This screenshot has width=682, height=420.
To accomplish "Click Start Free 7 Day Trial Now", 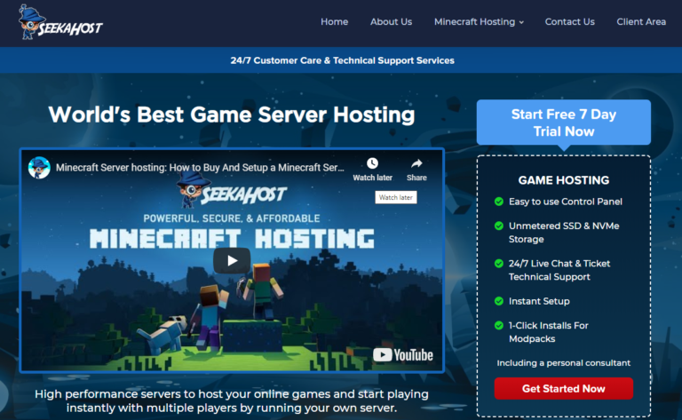I will (x=563, y=123).
